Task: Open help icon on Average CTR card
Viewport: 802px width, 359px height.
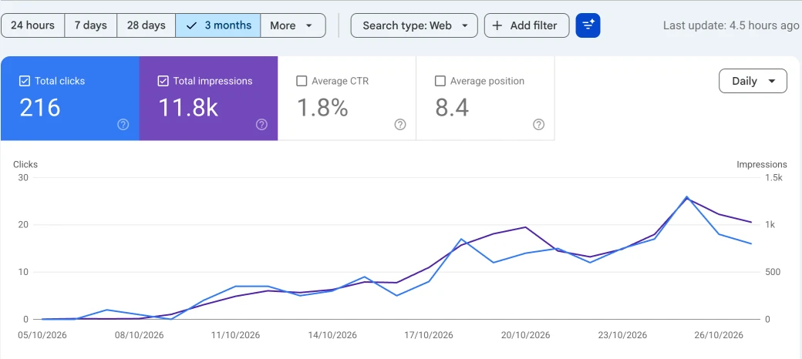Action: 400,125
